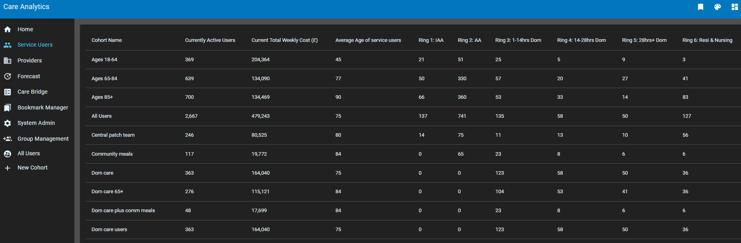This screenshot has height=243, width=741.
Task: Click the Cohort Name column header
Action: (106, 40)
